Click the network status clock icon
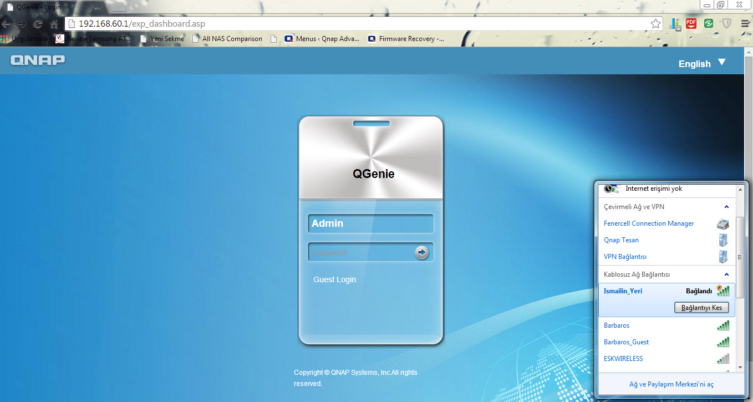753x402 pixels. 611,189
